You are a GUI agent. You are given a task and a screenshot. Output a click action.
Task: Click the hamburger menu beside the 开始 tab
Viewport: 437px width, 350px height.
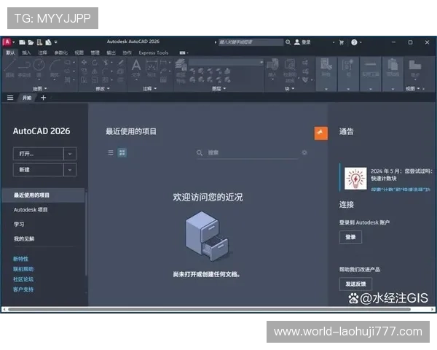pyautogui.click(x=10, y=98)
